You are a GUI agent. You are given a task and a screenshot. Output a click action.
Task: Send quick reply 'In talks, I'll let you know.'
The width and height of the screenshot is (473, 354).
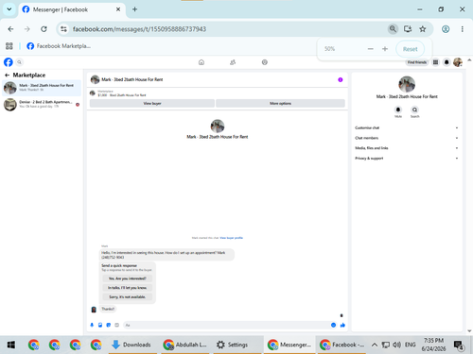[128, 288]
